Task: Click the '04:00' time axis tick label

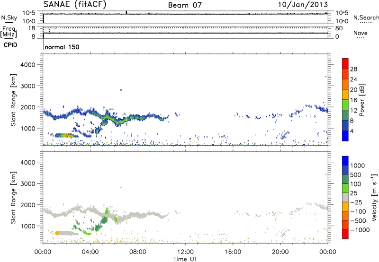Action: (x=90, y=252)
